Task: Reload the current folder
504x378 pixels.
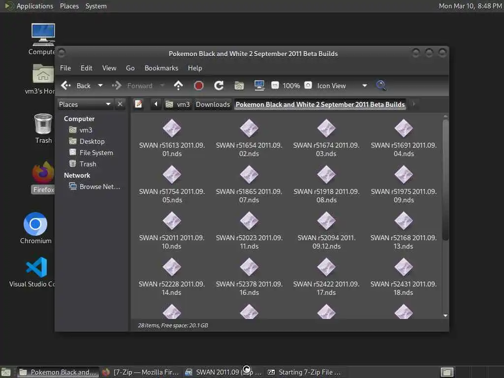Action: (219, 86)
